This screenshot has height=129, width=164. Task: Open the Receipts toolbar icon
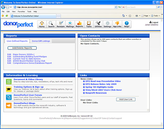(61, 24)
